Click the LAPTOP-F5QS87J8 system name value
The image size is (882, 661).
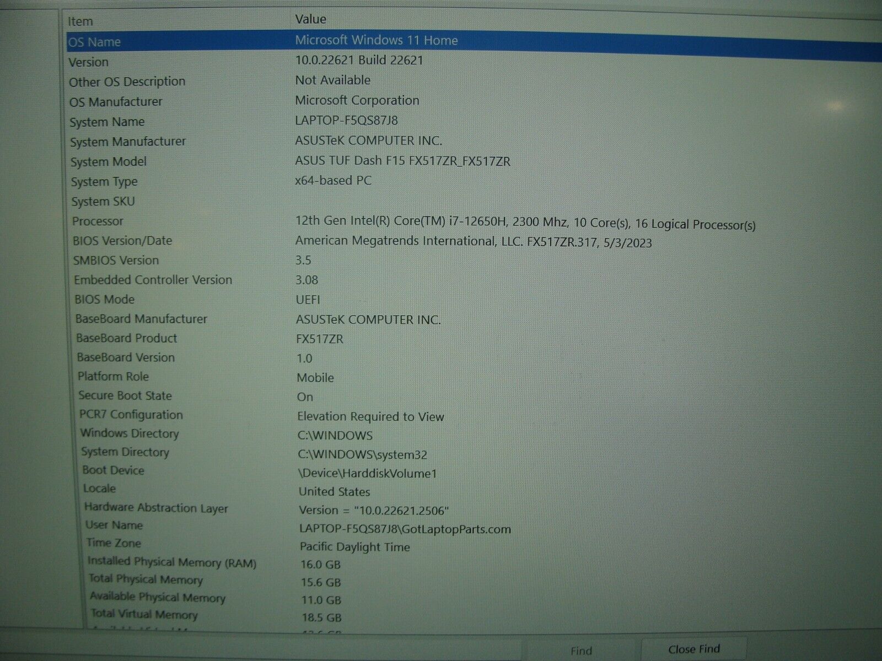pos(346,120)
